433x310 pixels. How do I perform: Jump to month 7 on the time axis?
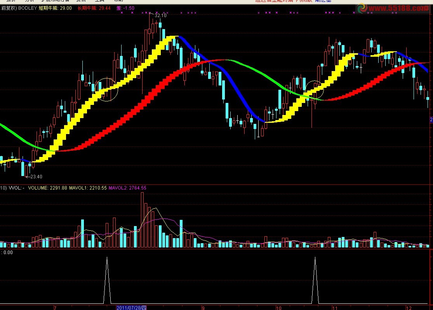[55, 308]
